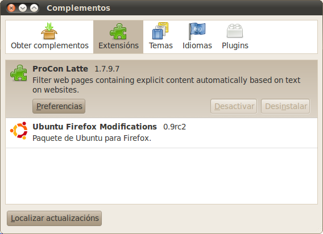Click the Idiomas blue flag icon
The height and width of the screenshot is (234, 323).
(x=197, y=31)
